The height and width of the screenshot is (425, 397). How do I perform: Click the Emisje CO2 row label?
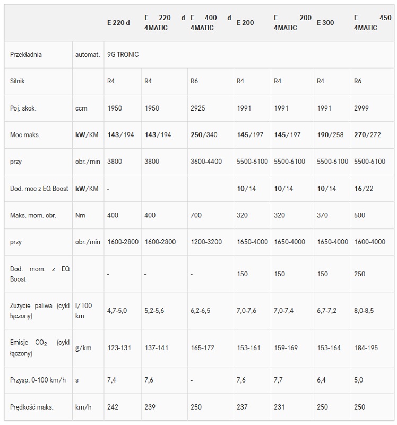tap(40, 348)
